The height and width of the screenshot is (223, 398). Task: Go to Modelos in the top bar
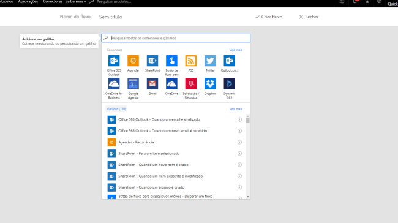pos(6,1)
